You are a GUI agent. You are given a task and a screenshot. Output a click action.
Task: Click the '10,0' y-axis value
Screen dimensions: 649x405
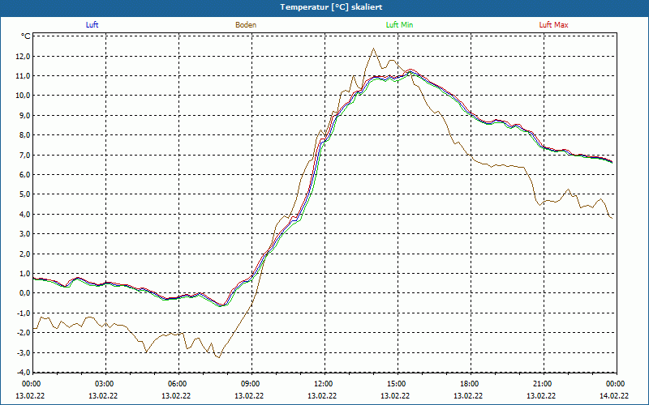24,96
